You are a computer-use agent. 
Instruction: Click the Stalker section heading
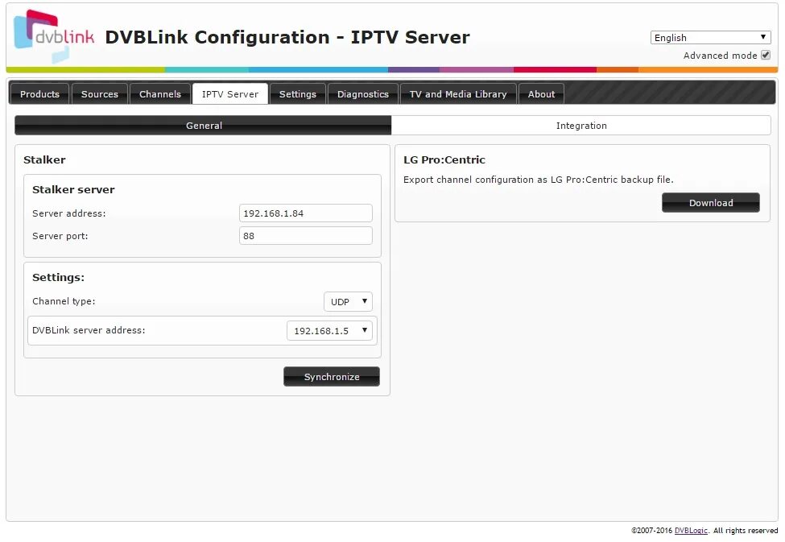coord(44,159)
